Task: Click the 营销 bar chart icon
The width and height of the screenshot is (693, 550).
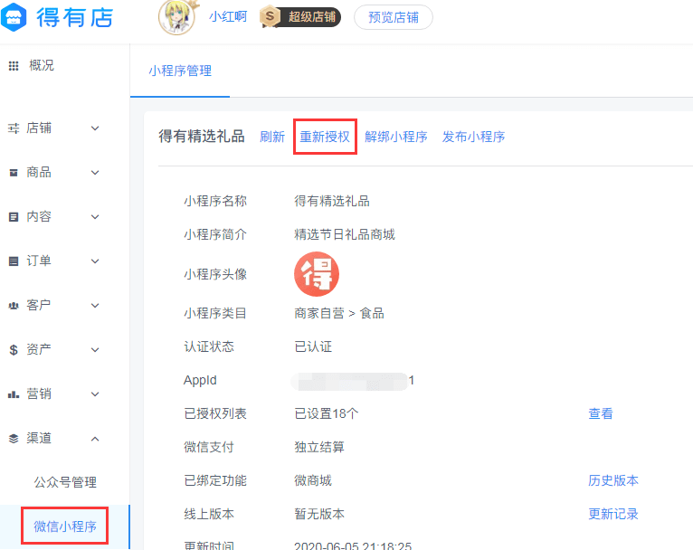Action: click(x=14, y=394)
